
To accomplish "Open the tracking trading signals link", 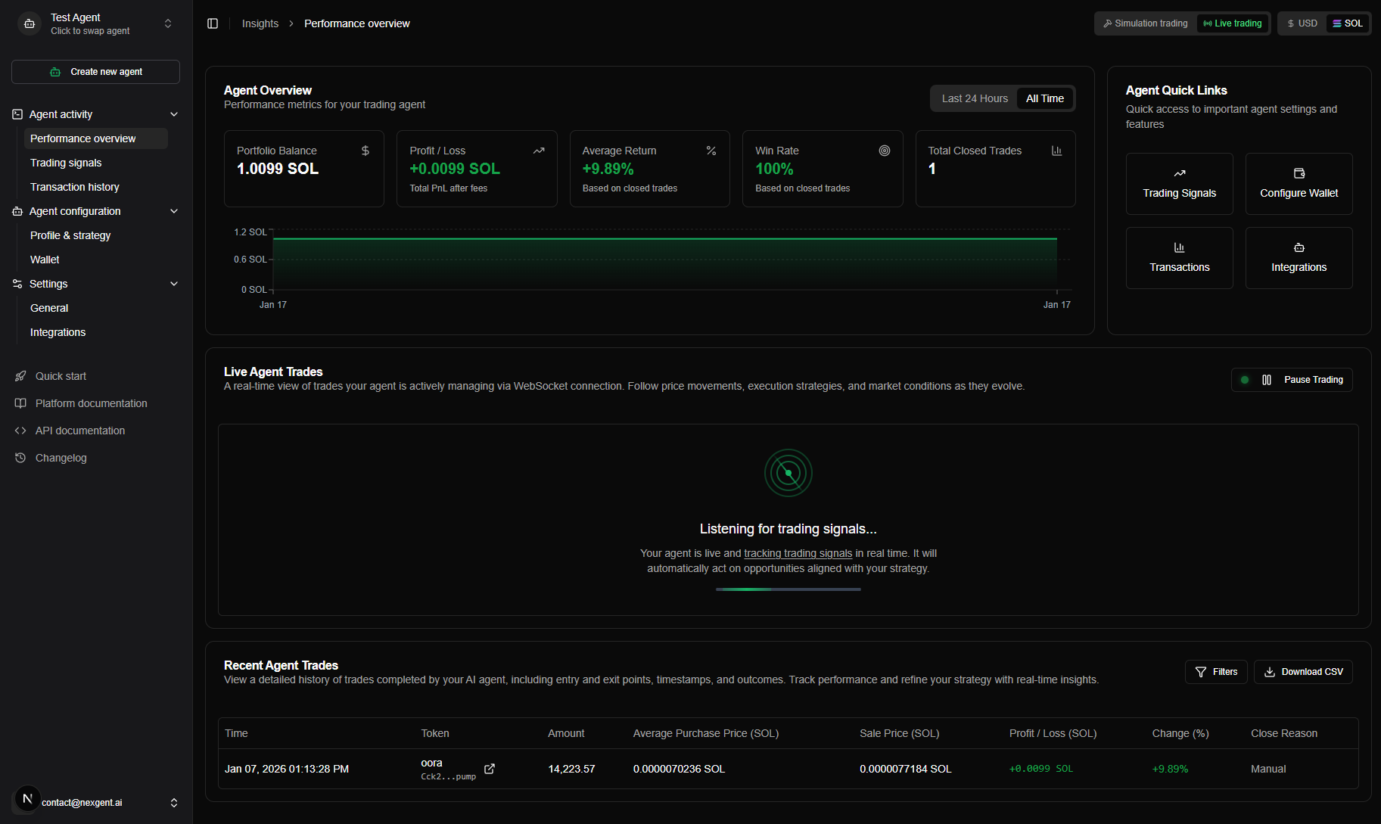I will [x=798, y=553].
